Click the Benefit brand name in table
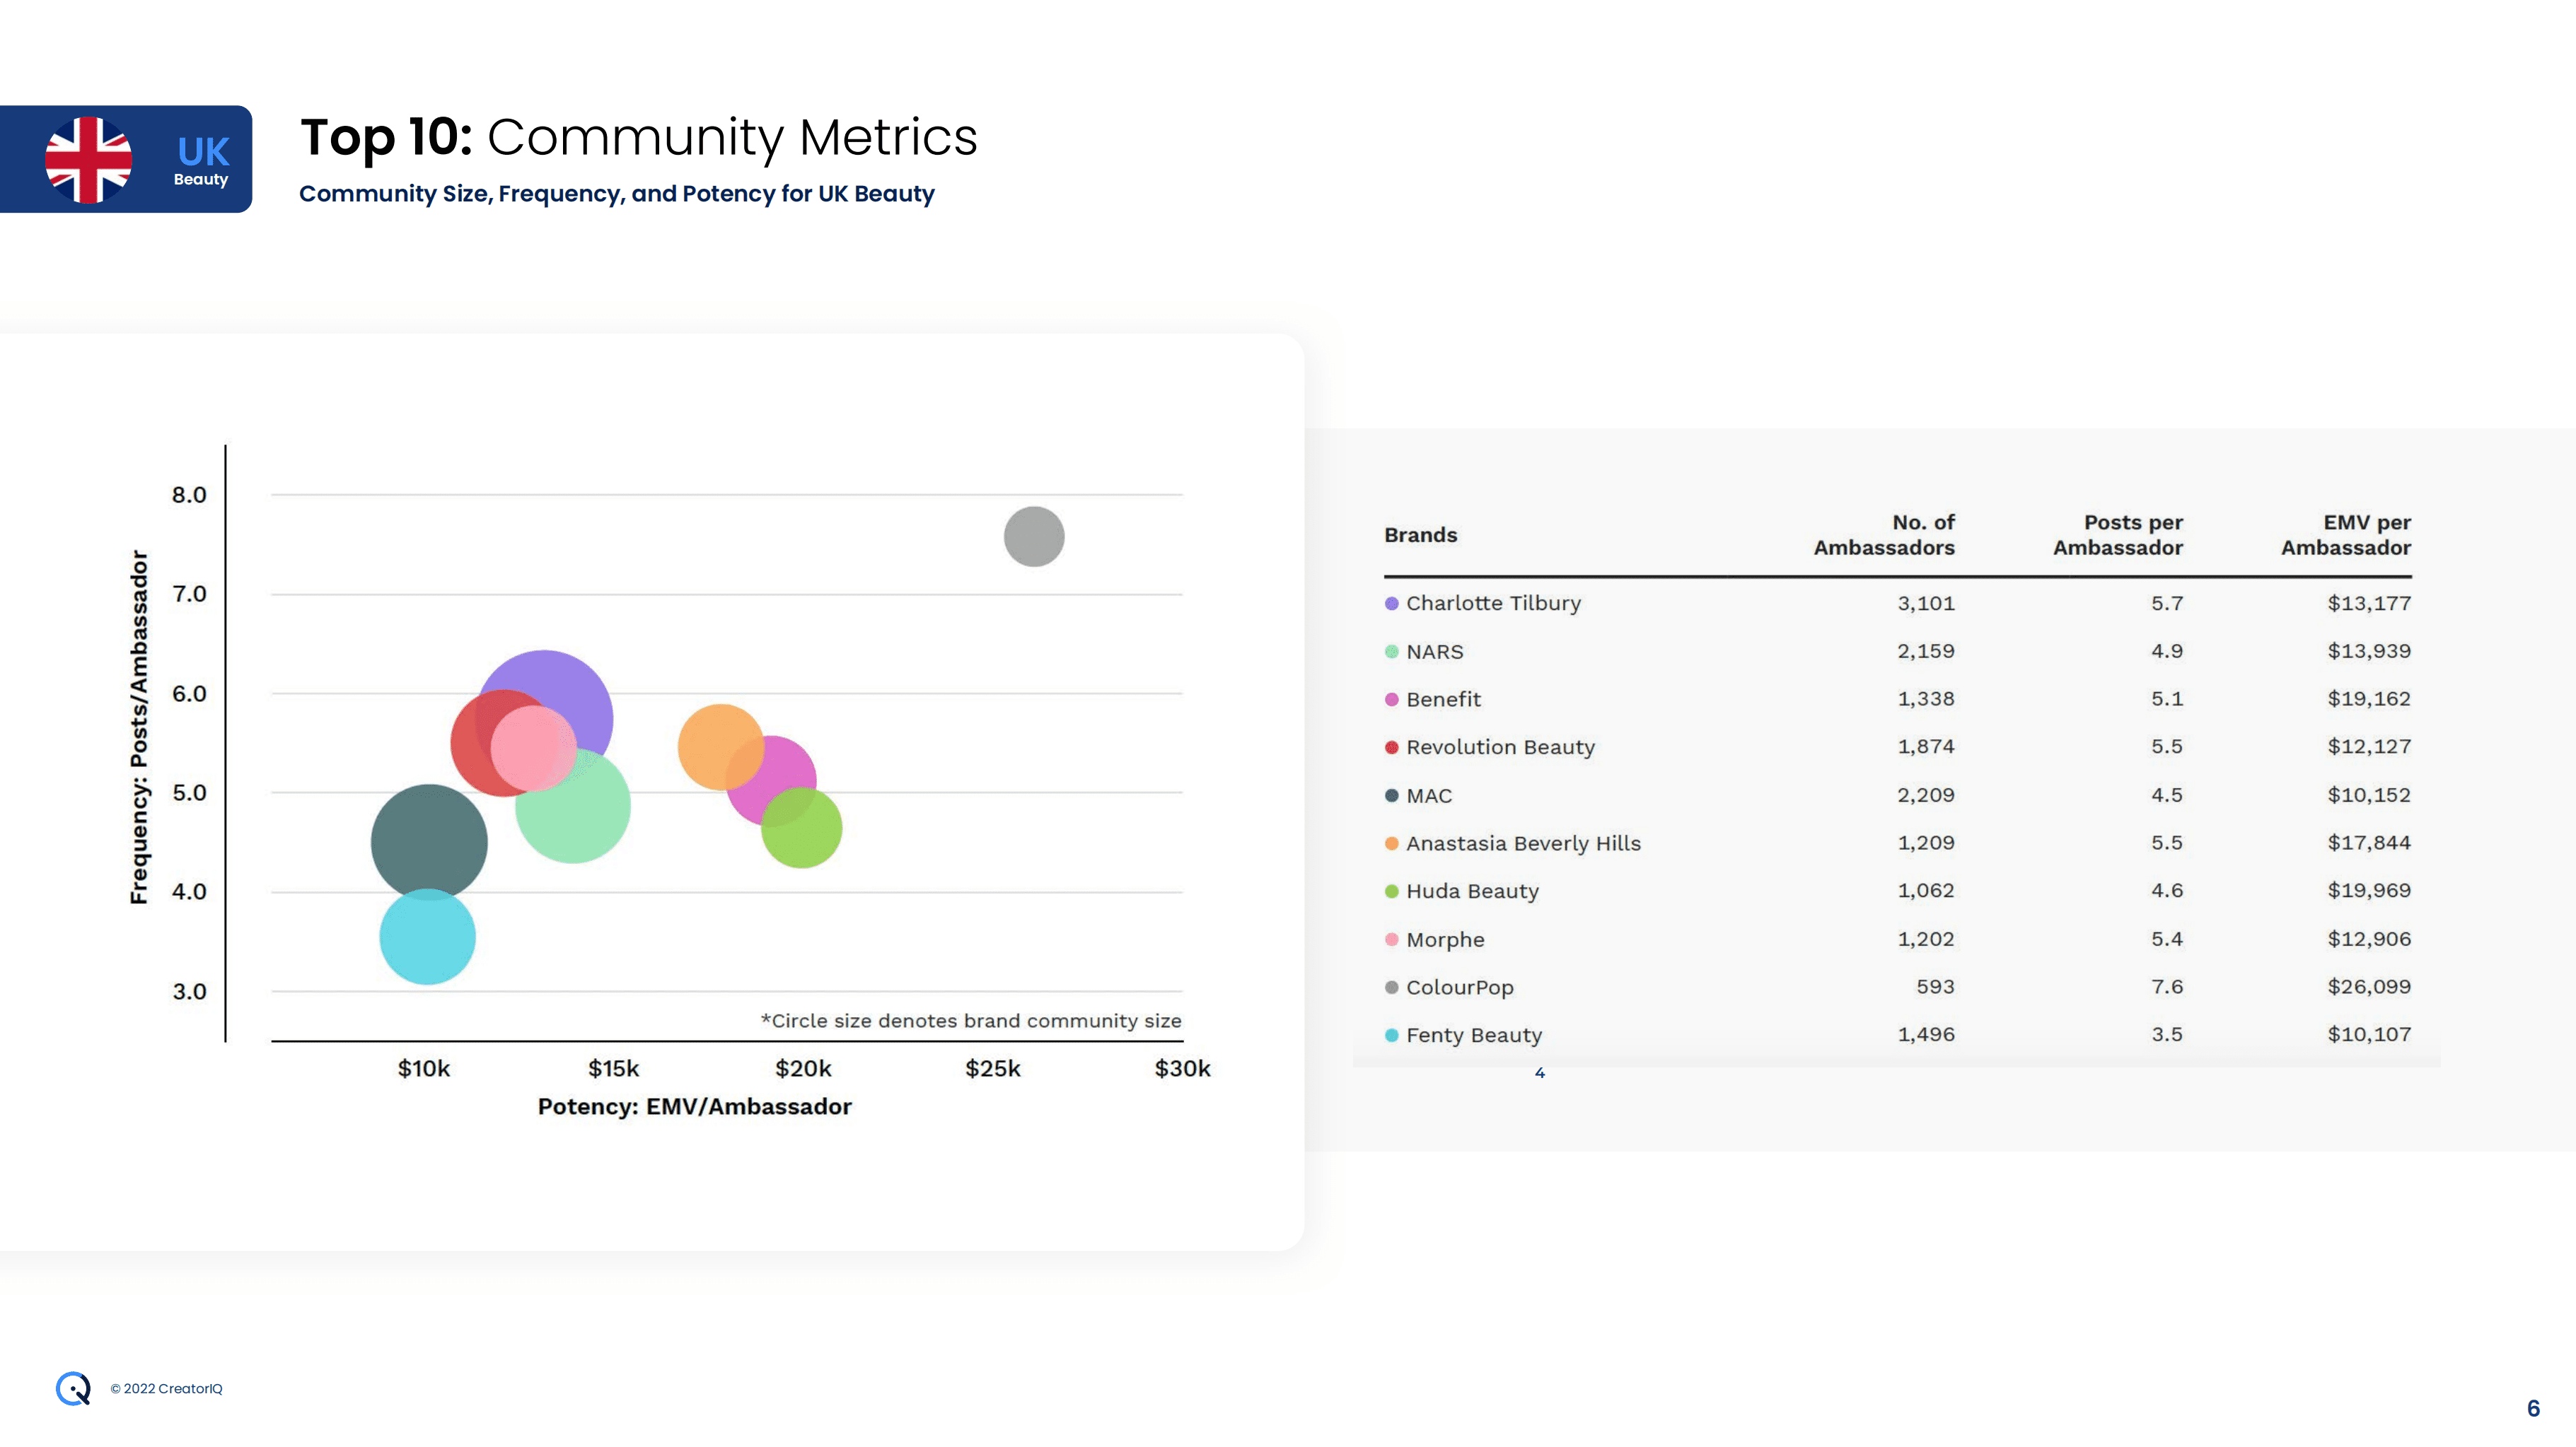This screenshot has width=2576, height=1447. click(1443, 700)
